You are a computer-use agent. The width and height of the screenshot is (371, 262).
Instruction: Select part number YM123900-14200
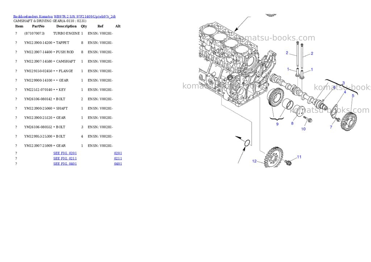tap(38, 43)
